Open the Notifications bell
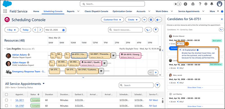The image size is (225, 109). [x=212, y=4]
